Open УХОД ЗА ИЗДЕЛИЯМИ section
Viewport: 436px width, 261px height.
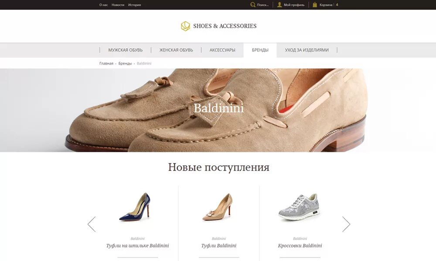(x=307, y=50)
